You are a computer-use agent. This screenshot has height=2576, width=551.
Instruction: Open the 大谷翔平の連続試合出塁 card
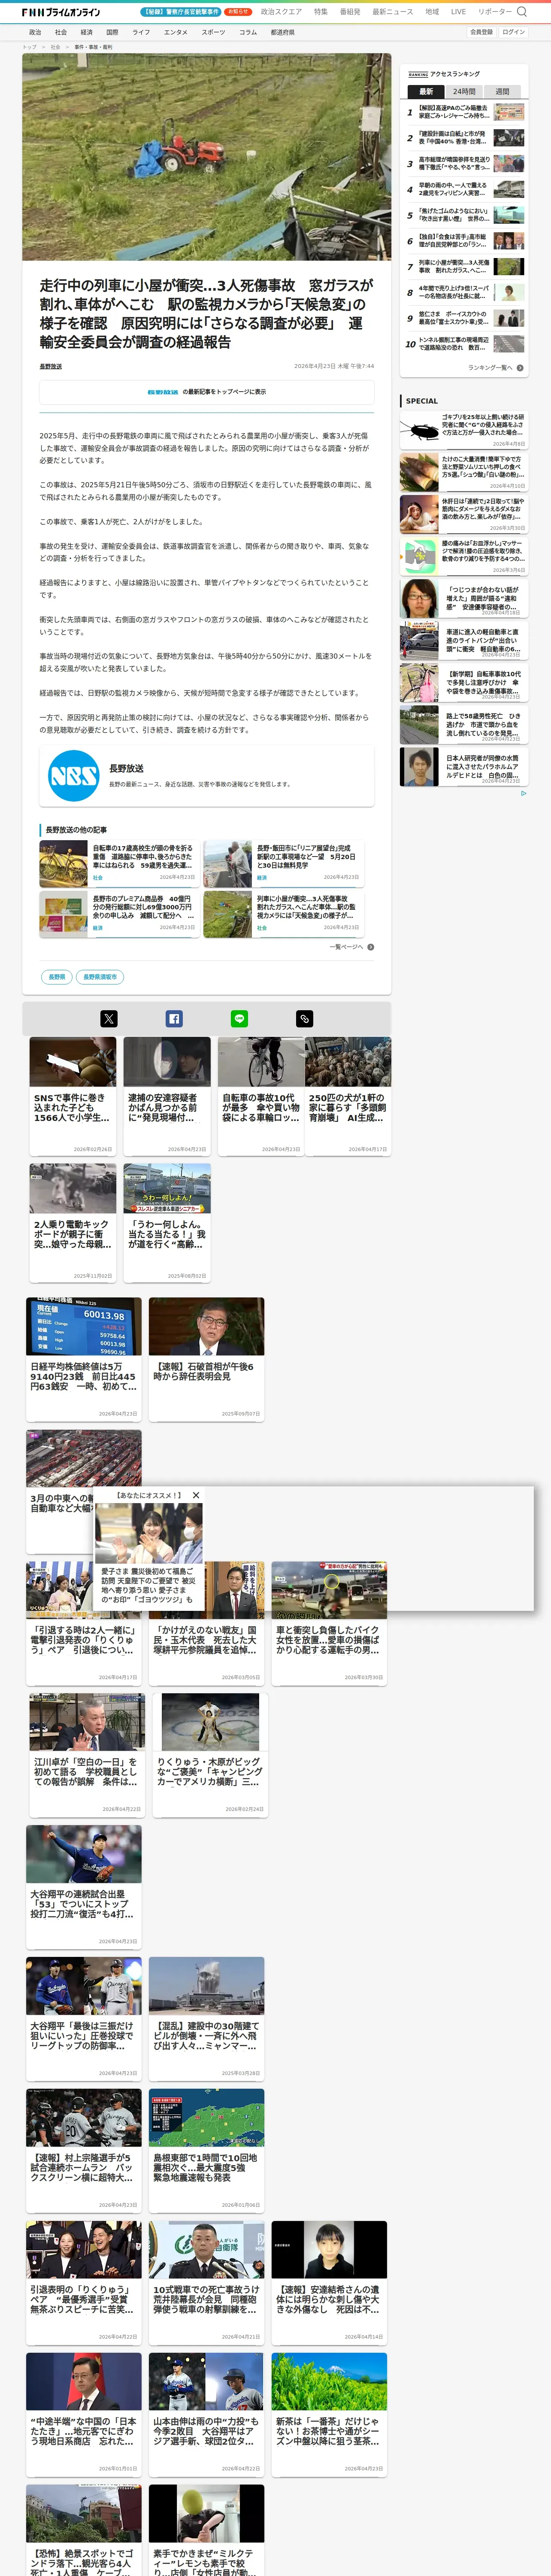pyautogui.click(x=84, y=1886)
